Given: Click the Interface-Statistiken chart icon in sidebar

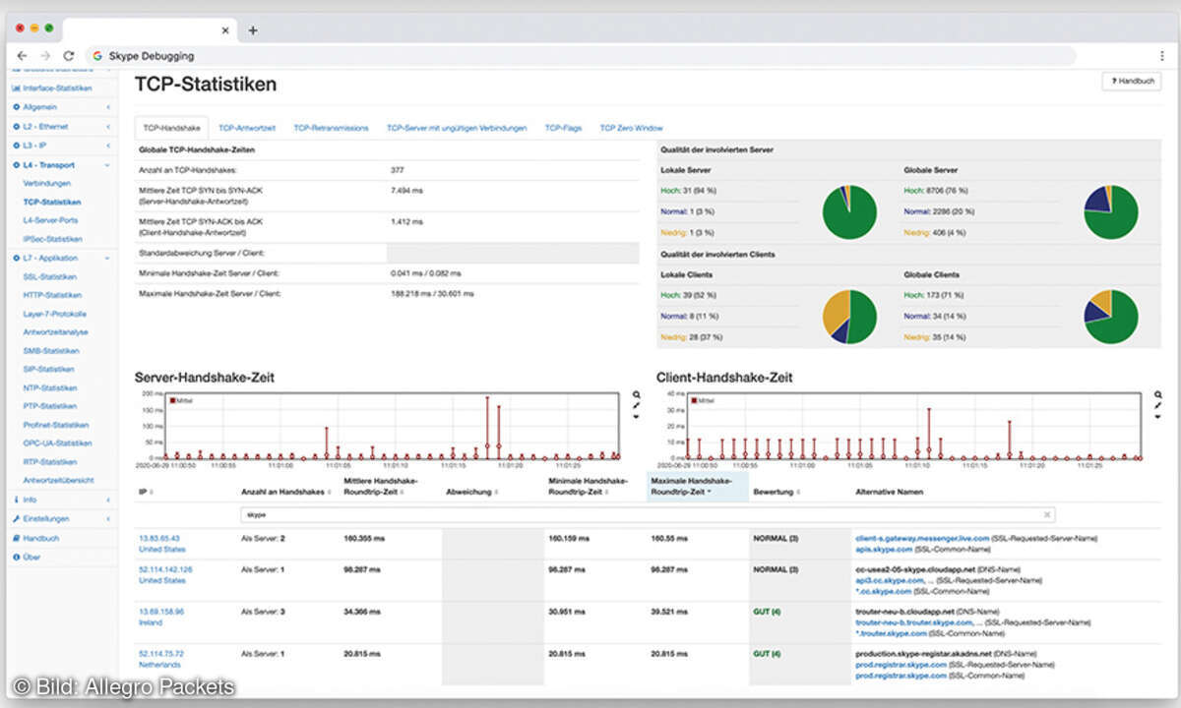Looking at the screenshot, I should (17, 88).
